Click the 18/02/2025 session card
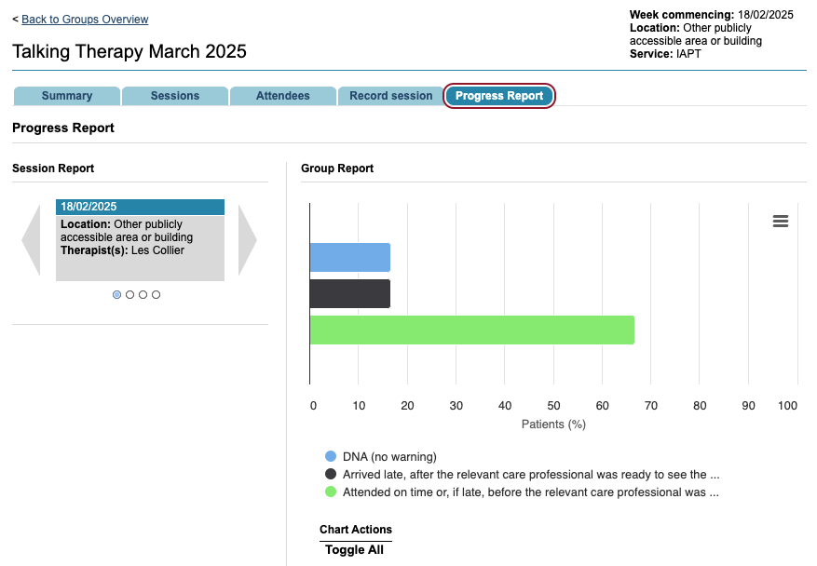Viewport: 817px width, 566px height. pyautogui.click(x=140, y=240)
